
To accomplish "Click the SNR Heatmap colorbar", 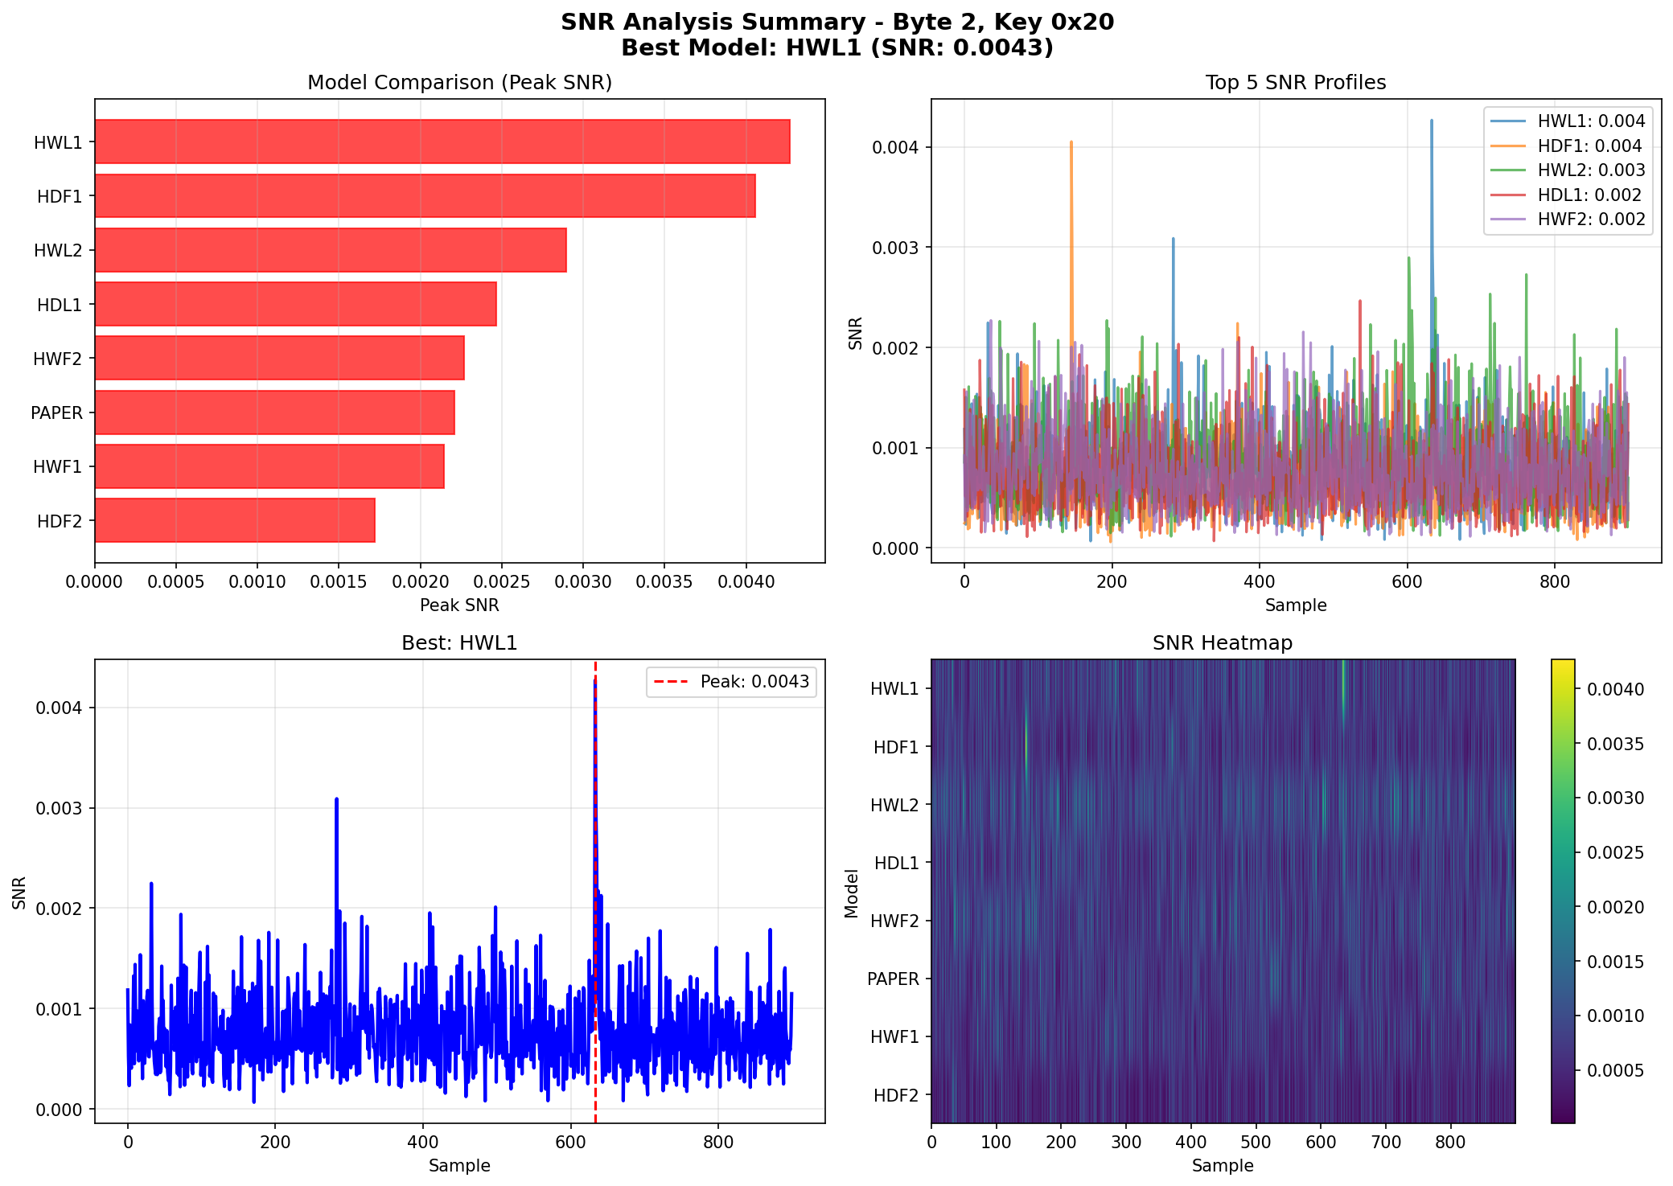I will 1563,890.
